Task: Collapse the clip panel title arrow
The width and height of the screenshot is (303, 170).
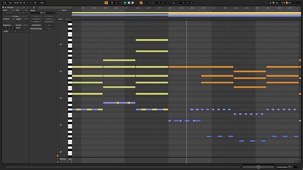Action: click(5, 8)
